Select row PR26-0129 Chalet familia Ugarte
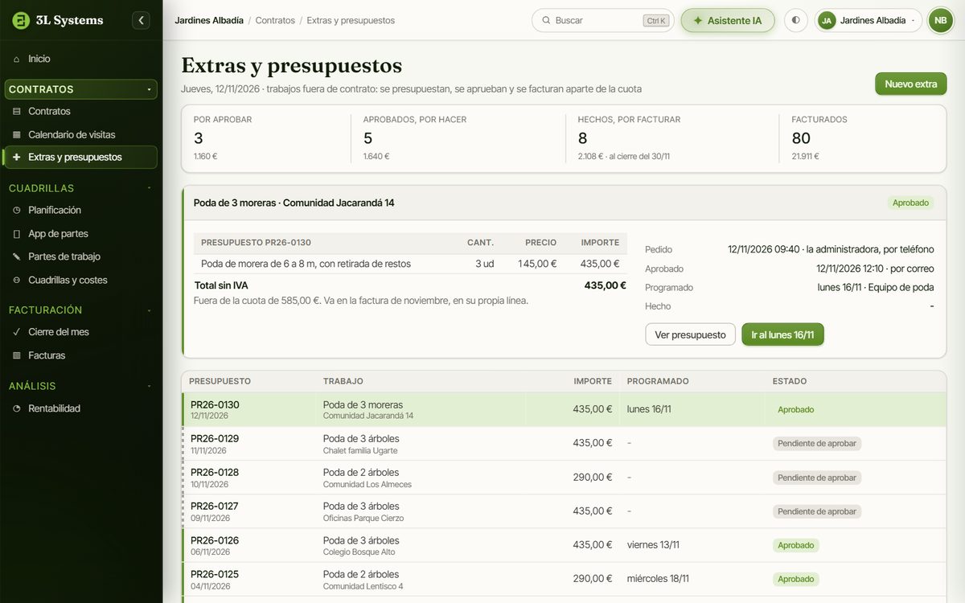The image size is (965, 603). (x=564, y=443)
